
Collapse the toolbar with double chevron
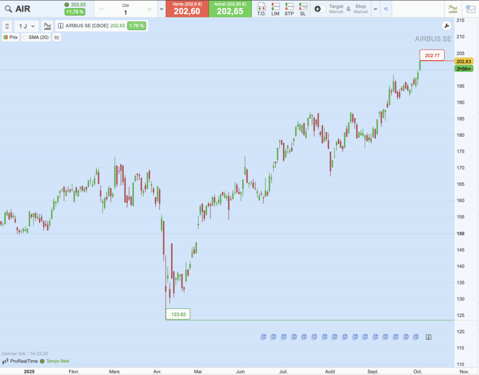point(386,9)
